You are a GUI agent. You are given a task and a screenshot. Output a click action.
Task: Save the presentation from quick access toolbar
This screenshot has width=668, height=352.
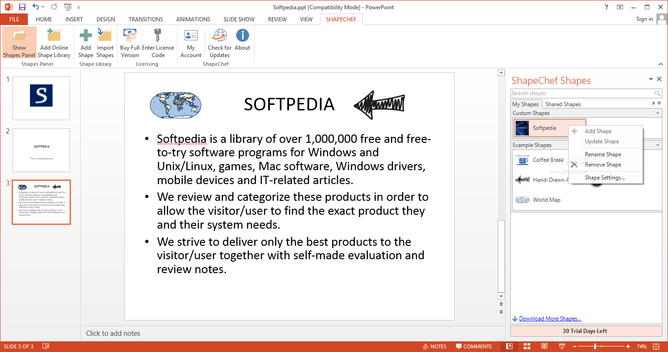click(22, 7)
